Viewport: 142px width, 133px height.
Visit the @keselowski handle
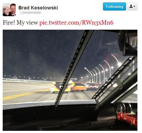30,13
